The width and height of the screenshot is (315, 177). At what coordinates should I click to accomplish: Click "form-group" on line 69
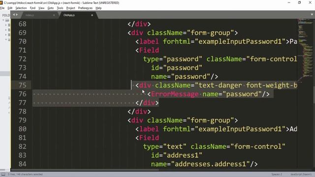point(210,33)
